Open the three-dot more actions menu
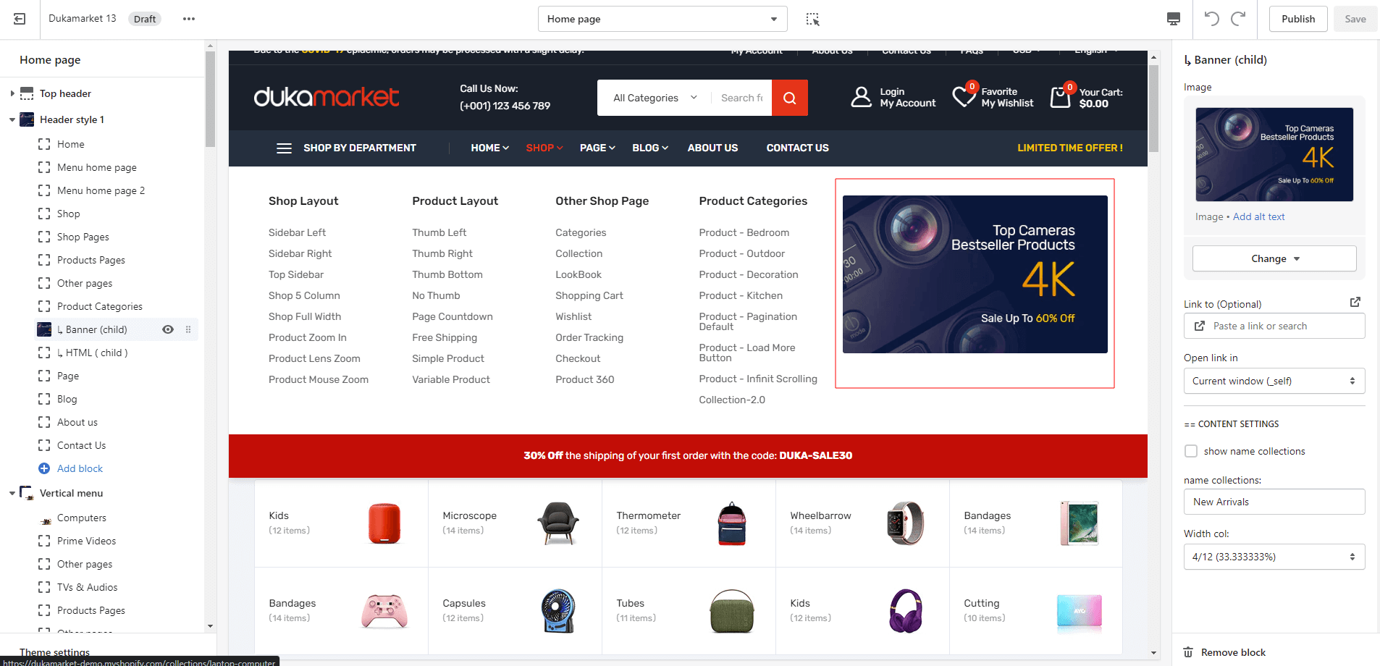This screenshot has height=666, width=1380. [x=189, y=19]
